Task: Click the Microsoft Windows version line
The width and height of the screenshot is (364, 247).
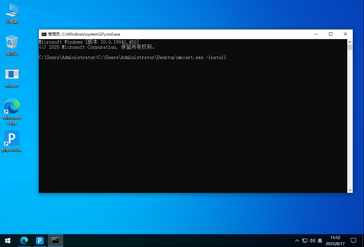Action: [89, 42]
